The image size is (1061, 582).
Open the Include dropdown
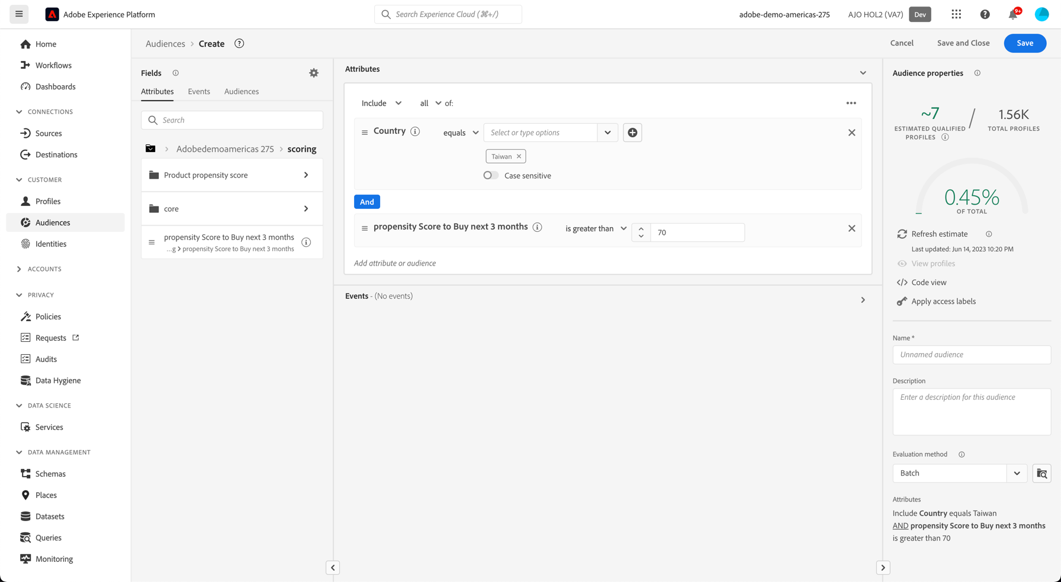tap(381, 103)
